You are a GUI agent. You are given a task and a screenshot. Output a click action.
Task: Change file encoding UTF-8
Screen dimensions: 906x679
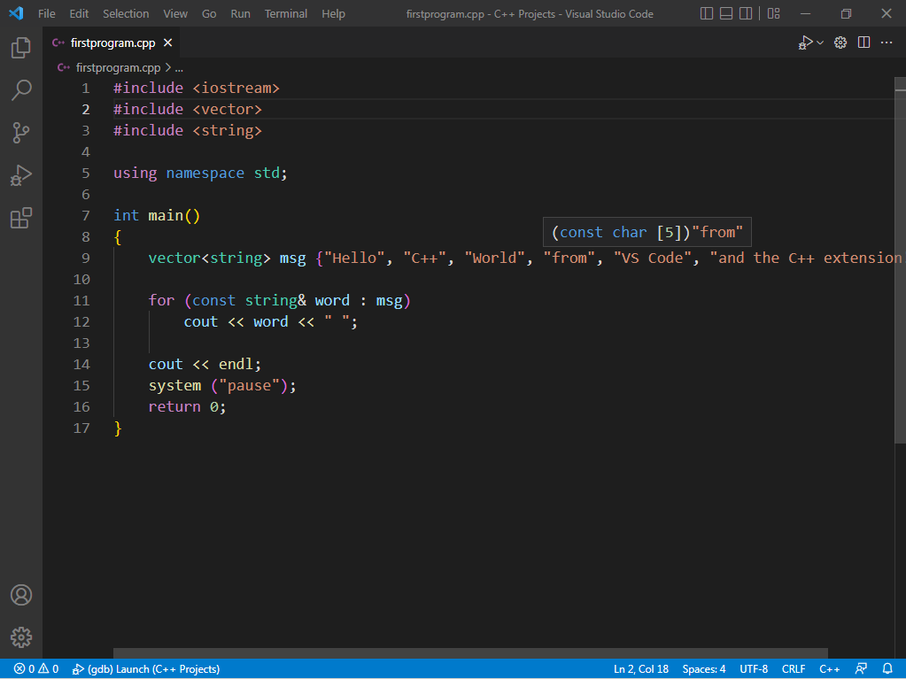[x=754, y=668]
